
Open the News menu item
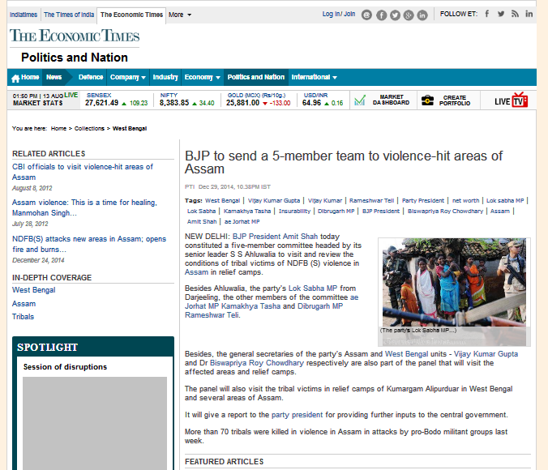(54, 77)
